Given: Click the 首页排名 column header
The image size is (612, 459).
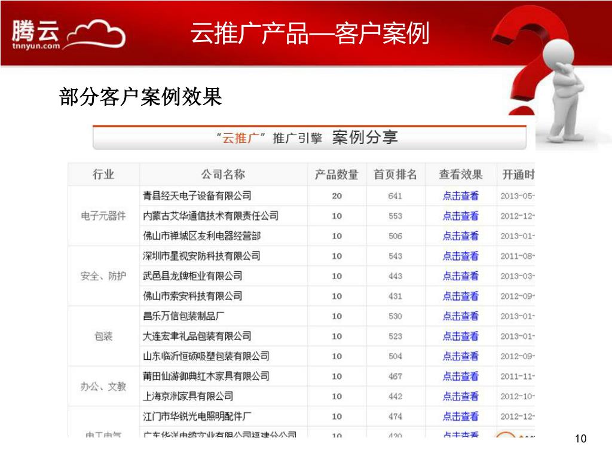Looking at the screenshot, I should click(396, 175).
